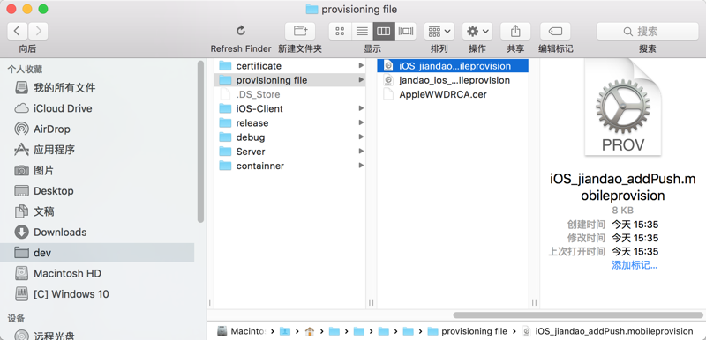Open 远程光盘 in sidebar devices
The width and height of the screenshot is (706, 340).
point(97,335)
